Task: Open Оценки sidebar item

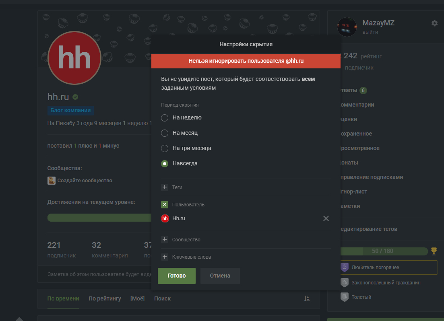Action: (349, 119)
